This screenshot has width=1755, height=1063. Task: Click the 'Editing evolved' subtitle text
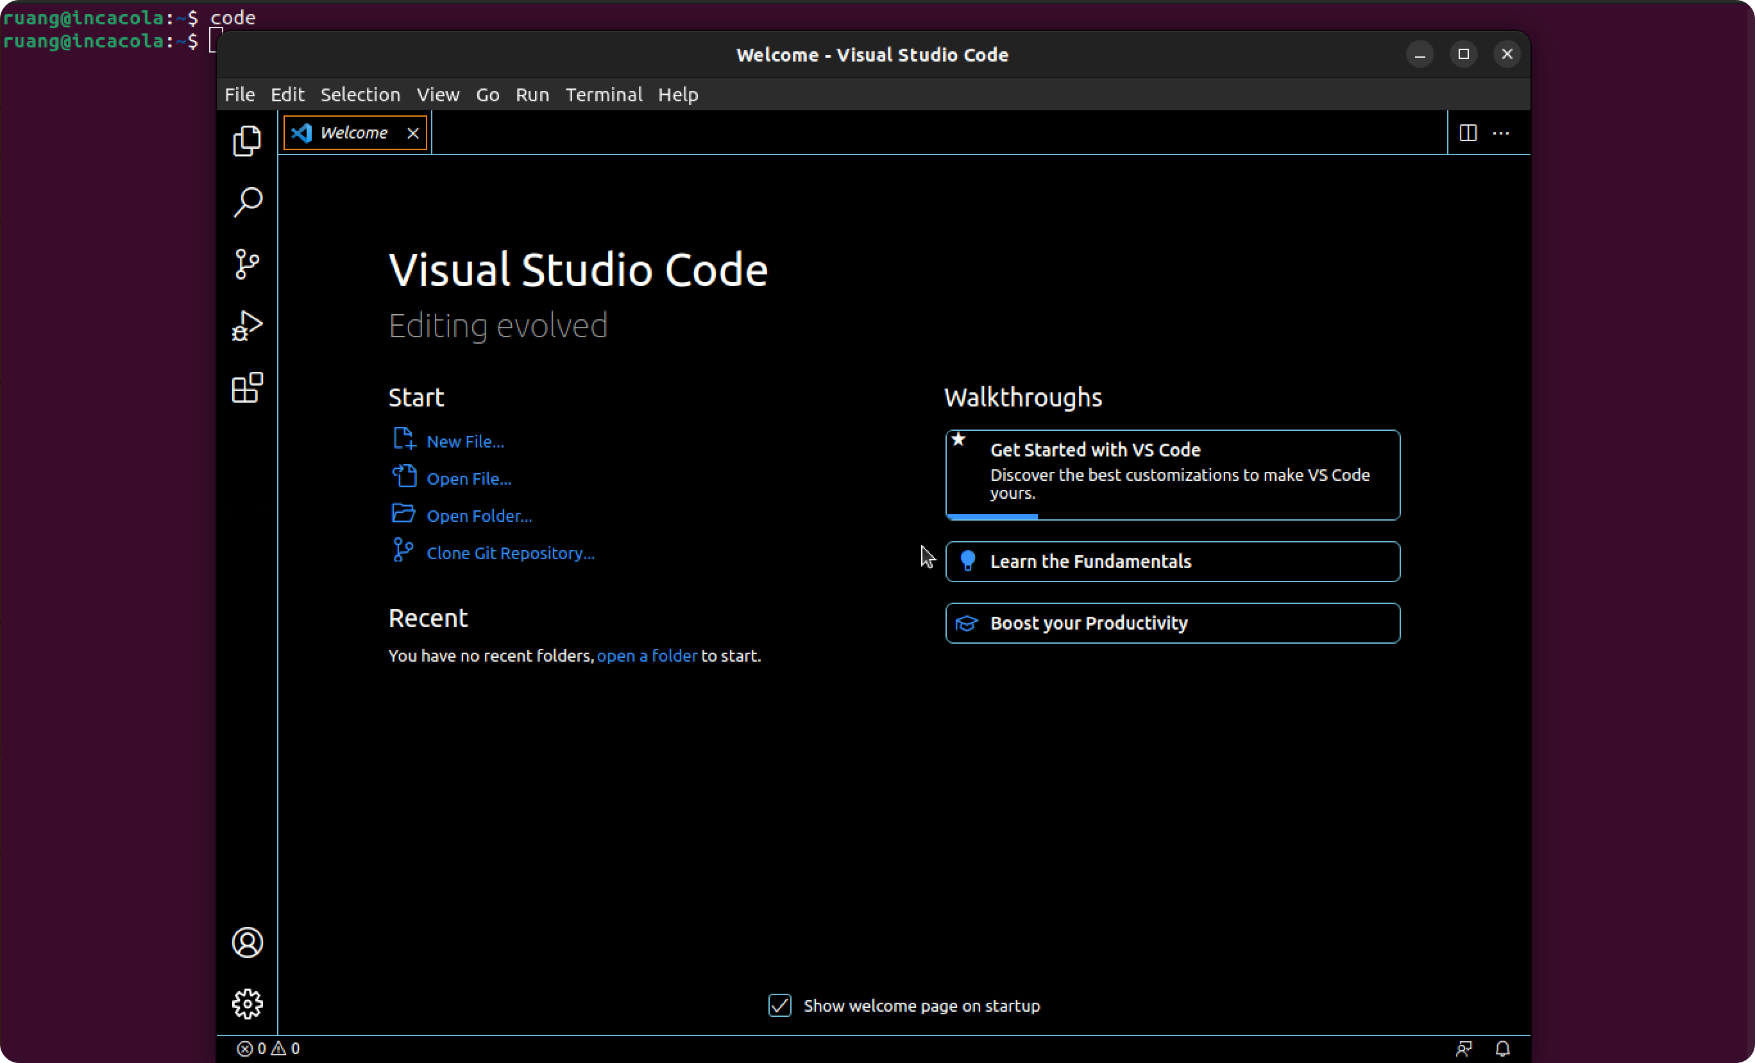pos(498,326)
